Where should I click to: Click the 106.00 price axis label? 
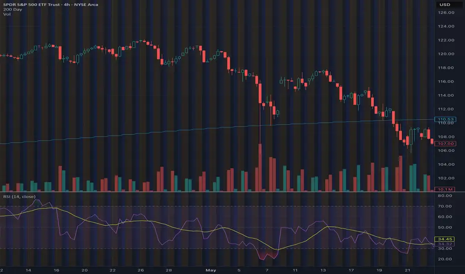446,150
